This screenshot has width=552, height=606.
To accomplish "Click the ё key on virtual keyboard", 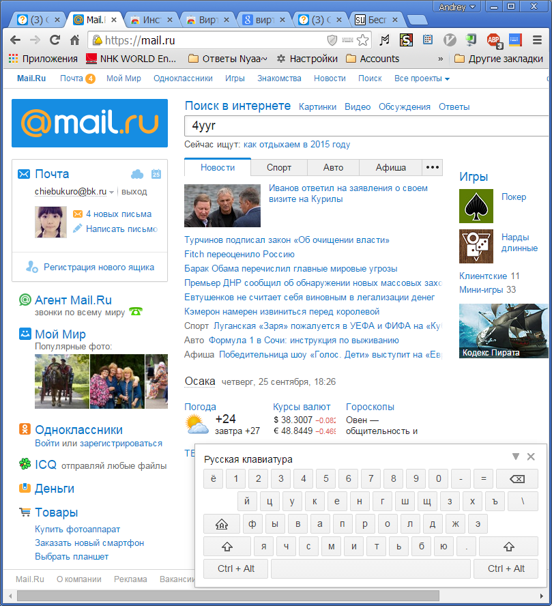I will click(214, 479).
